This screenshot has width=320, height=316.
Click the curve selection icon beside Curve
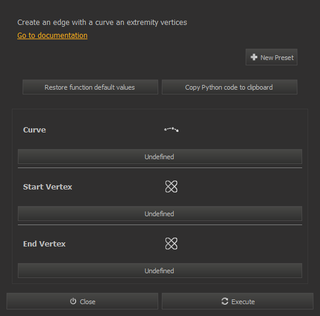tap(171, 129)
